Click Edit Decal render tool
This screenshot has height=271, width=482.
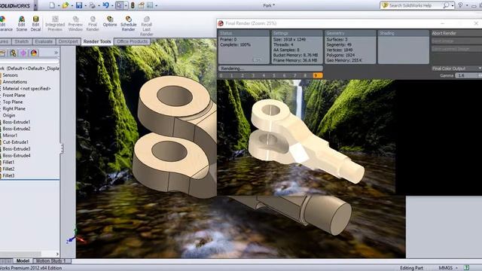(35, 23)
